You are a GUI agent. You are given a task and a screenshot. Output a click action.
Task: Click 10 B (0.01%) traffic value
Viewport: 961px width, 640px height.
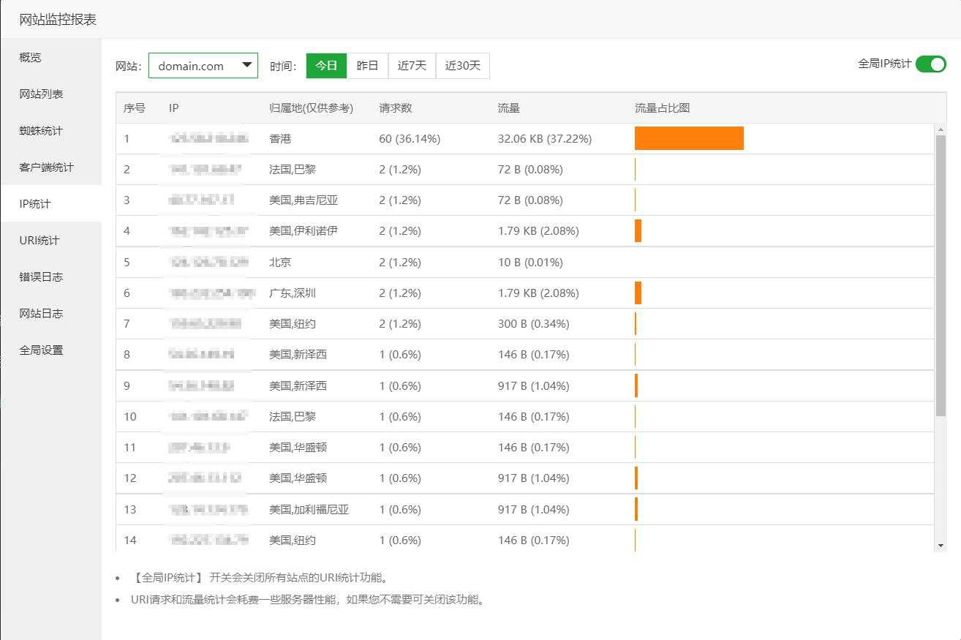pos(530,262)
